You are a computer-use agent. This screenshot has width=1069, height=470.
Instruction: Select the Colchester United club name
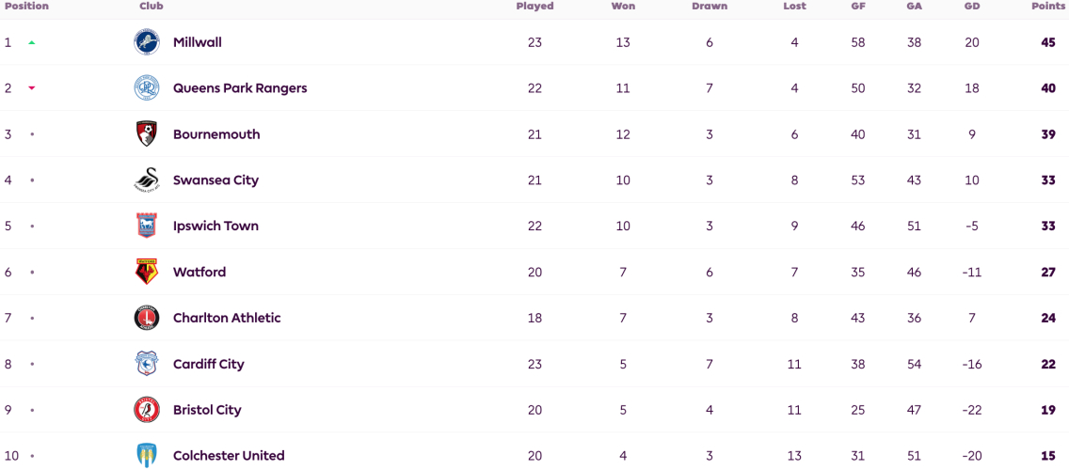coord(229,456)
